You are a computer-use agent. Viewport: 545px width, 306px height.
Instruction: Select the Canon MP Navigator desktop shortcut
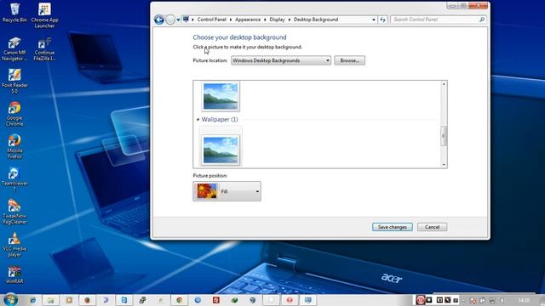[x=14, y=49]
